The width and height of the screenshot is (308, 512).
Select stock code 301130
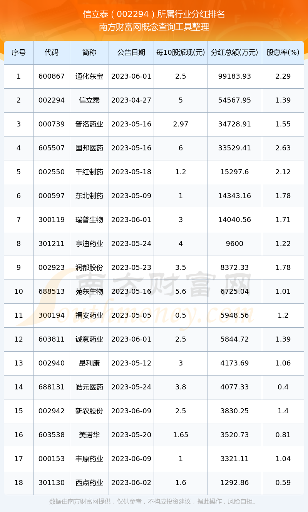pos(52,483)
